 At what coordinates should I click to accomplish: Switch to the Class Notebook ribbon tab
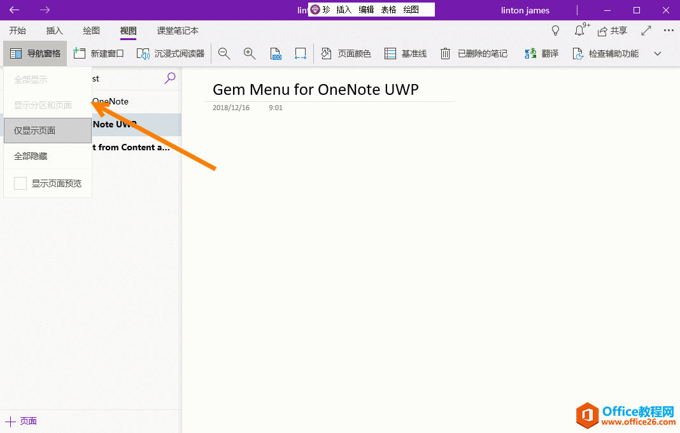click(x=176, y=31)
